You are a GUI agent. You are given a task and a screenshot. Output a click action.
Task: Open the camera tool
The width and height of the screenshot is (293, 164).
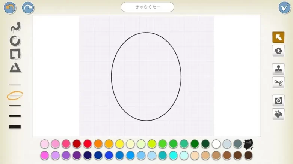pos(278,100)
